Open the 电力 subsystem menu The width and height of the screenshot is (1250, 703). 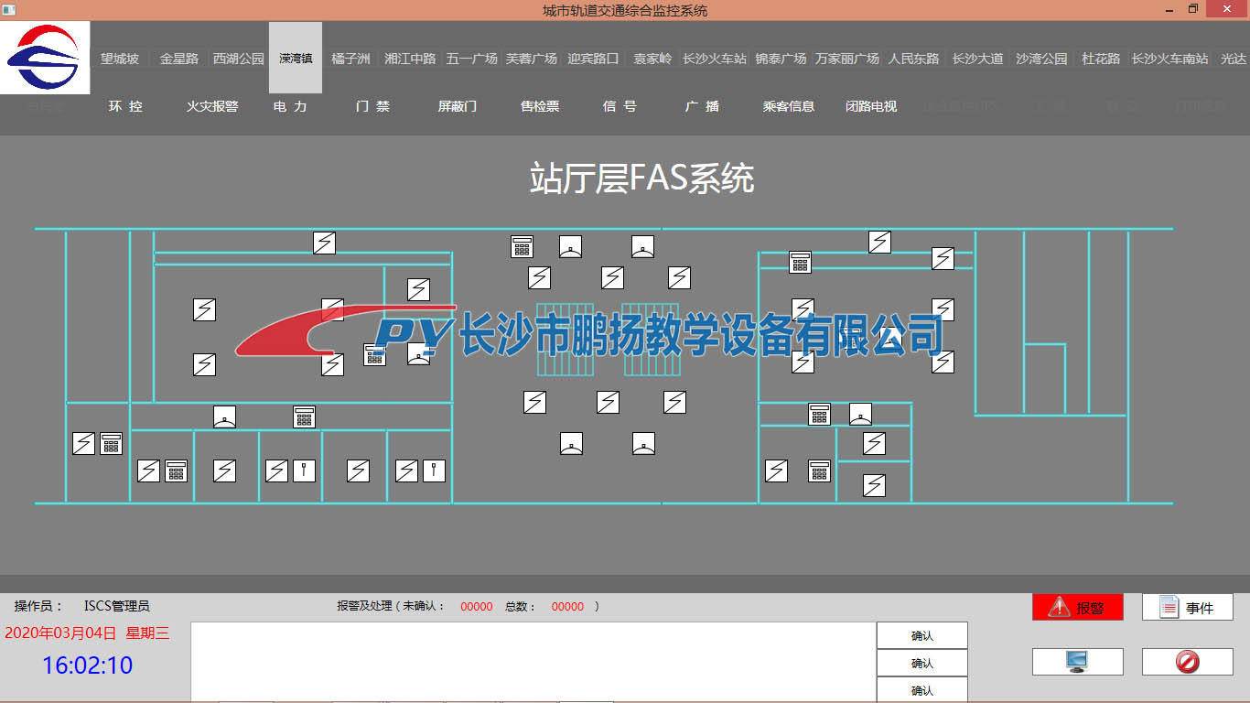tap(290, 106)
